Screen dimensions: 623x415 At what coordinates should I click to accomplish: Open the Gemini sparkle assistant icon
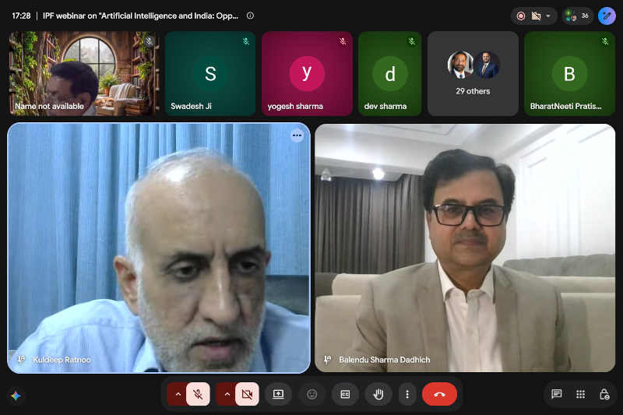coord(16,396)
